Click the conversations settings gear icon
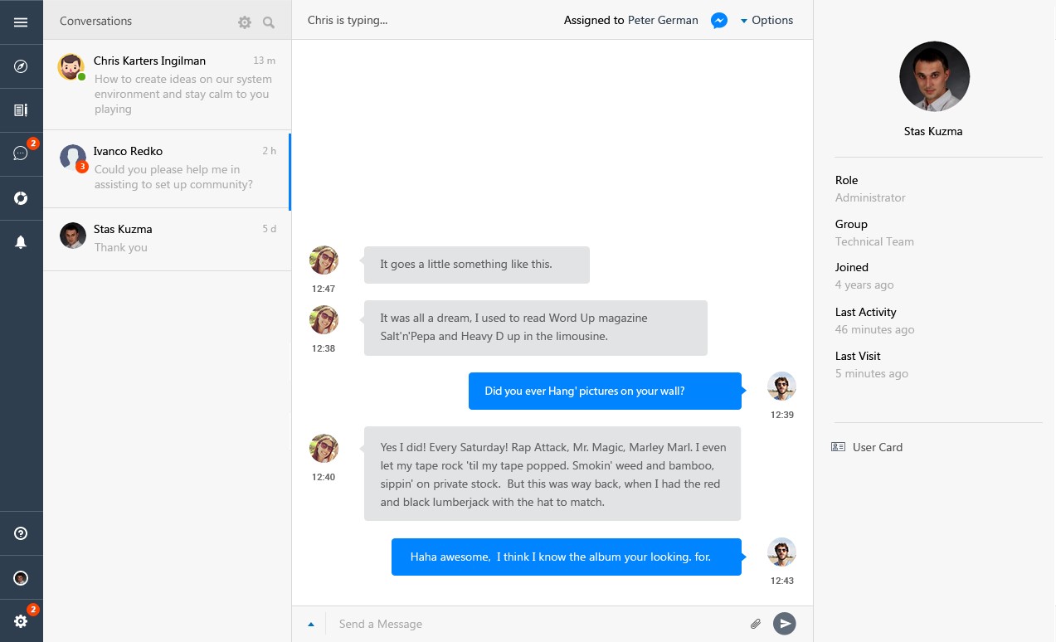The image size is (1056, 642). point(244,22)
